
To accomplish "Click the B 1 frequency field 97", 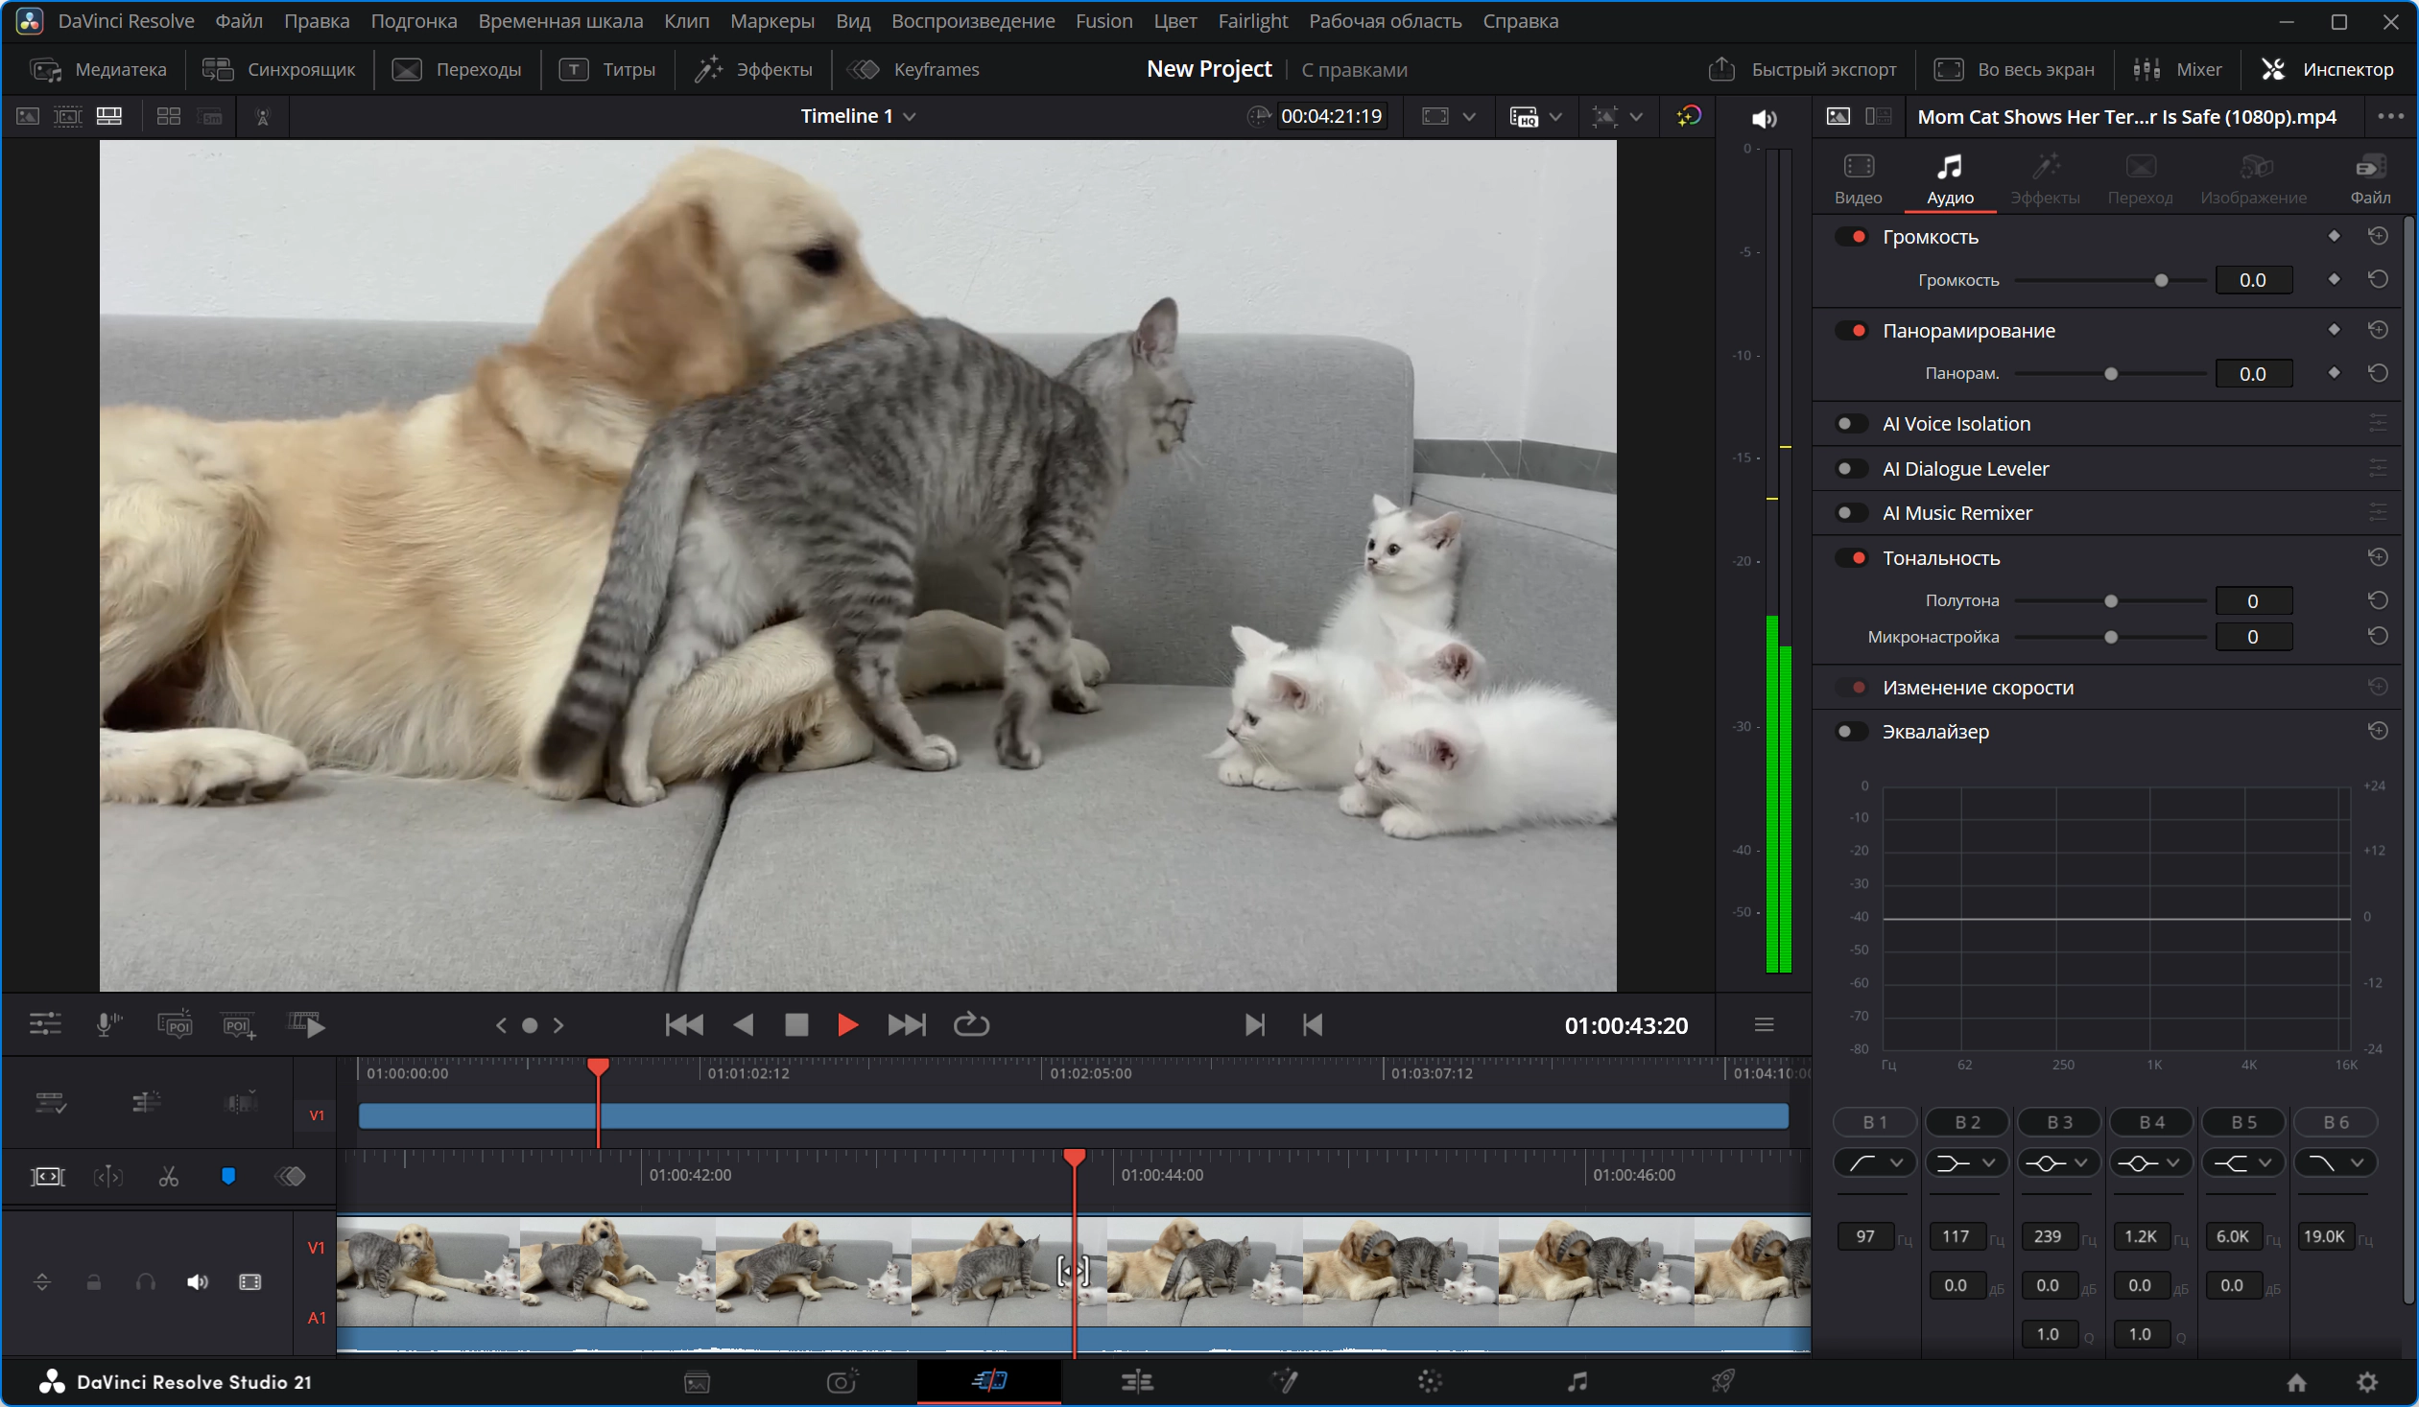I will [1864, 1236].
